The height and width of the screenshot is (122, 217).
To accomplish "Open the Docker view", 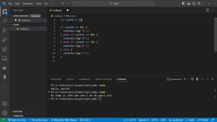I will pos(4,68).
